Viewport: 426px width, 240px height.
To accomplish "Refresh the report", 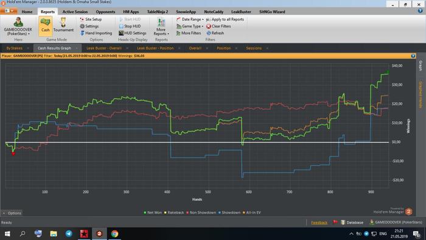I will click(215, 33).
